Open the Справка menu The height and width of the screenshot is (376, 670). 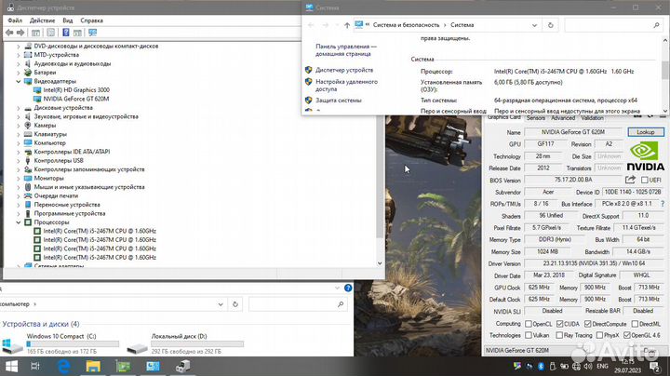[91, 20]
